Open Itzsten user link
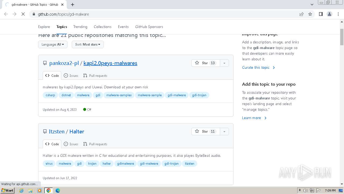Screen dimensions: 344x194 coord(57,131)
